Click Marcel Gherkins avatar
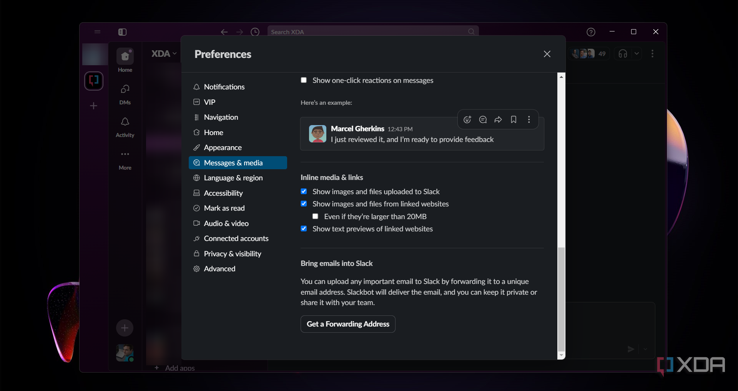This screenshot has height=391, width=738. (317, 134)
